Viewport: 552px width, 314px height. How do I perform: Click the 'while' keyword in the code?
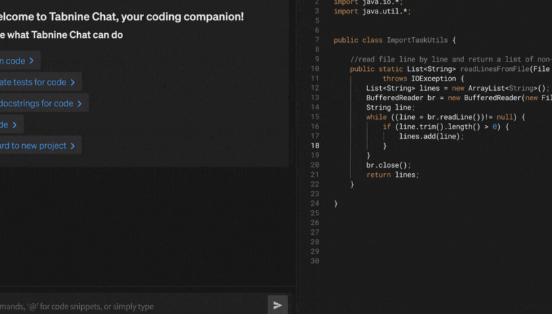pos(376,117)
